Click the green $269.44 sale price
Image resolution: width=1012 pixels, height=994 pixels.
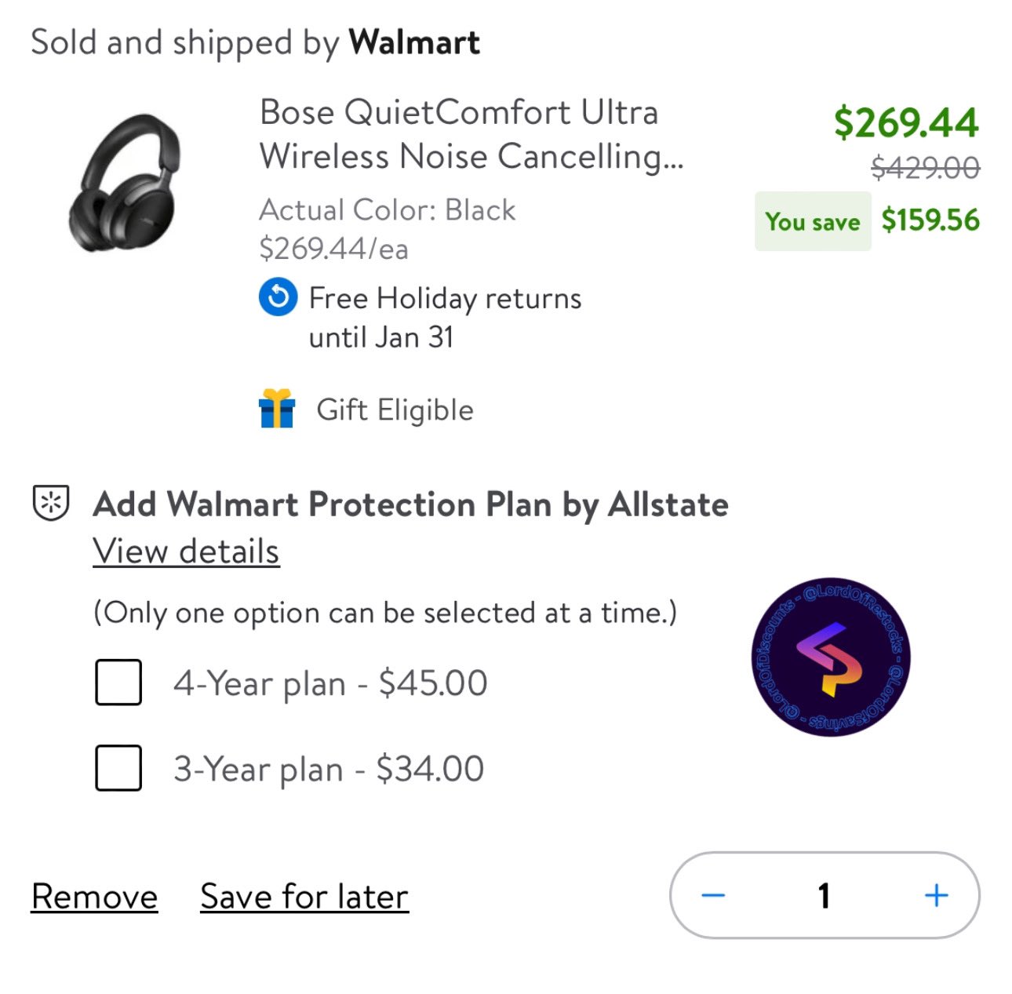[x=906, y=122]
